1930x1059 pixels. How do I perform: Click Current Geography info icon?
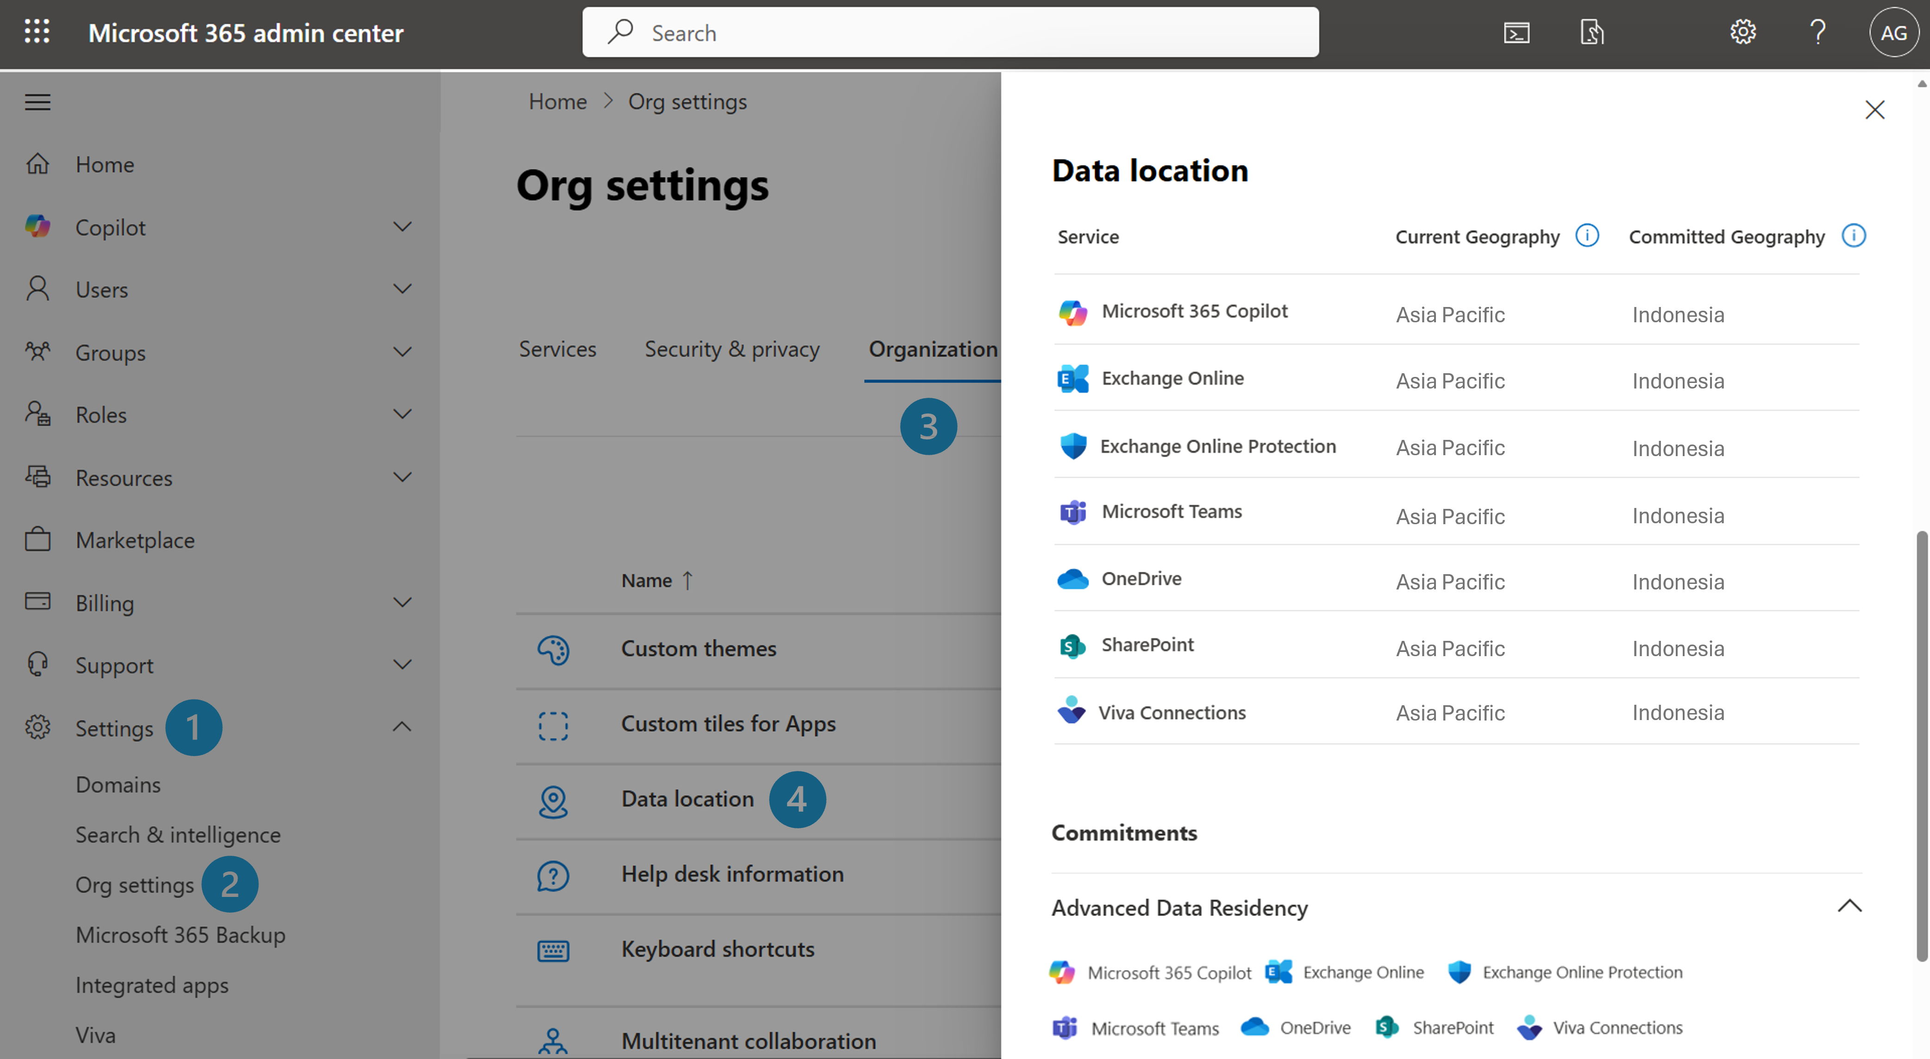tap(1587, 236)
